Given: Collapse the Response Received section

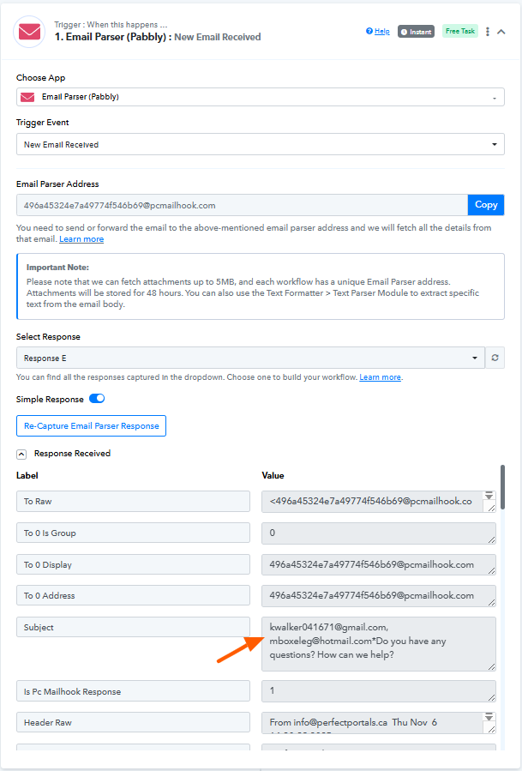Looking at the screenshot, I should tap(21, 454).
